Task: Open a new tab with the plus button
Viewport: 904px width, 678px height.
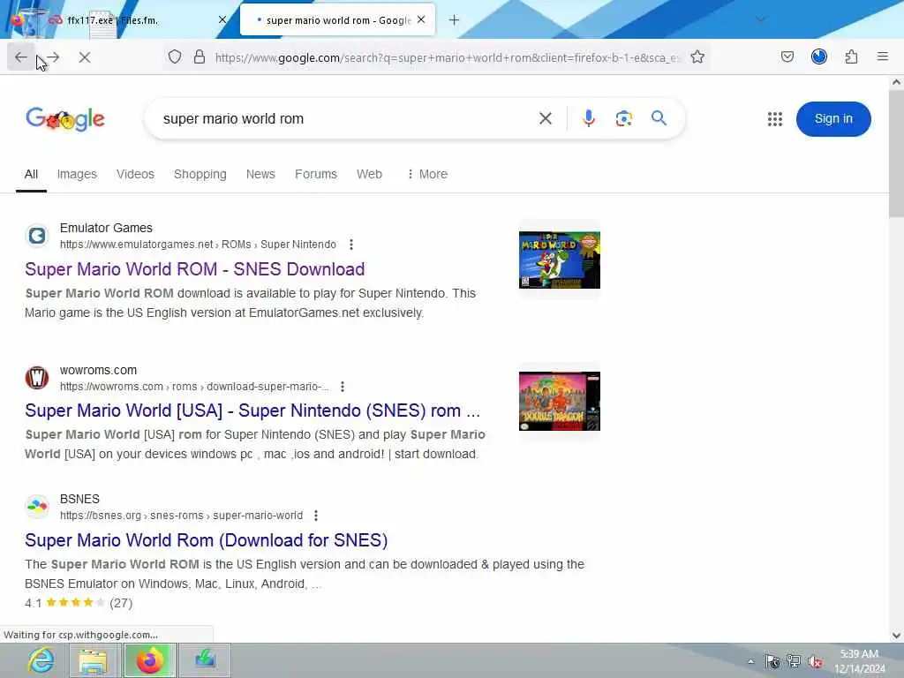Action: 455,20
